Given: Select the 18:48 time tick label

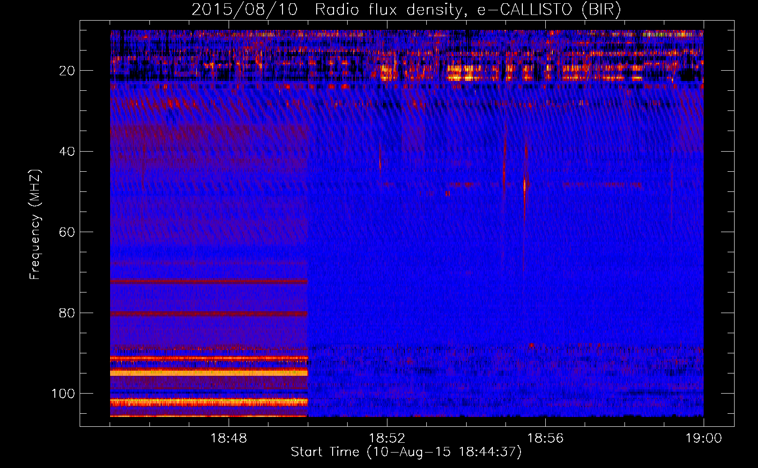Looking at the screenshot, I should click(x=229, y=439).
